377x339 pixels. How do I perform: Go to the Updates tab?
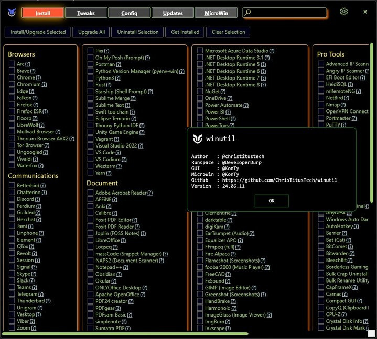(x=173, y=13)
